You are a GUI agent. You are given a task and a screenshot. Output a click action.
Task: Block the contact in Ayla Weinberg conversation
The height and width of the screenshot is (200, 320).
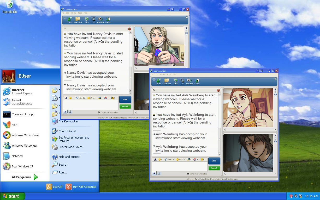coord(218,90)
